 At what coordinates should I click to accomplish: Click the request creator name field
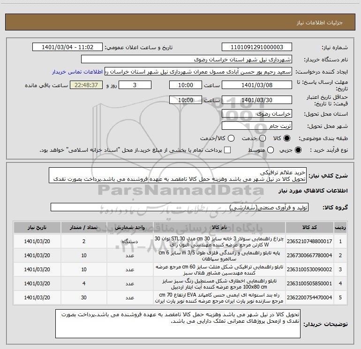[x=198, y=72]
